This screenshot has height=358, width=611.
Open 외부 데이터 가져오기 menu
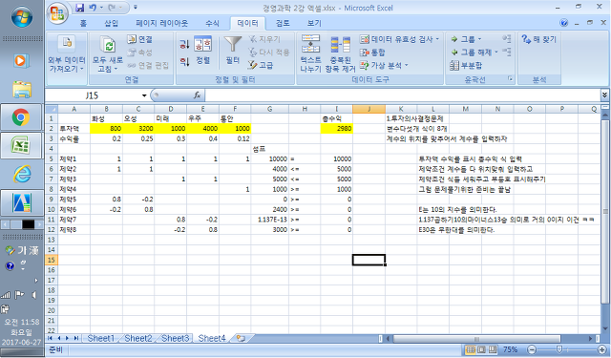tap(67, 54)
